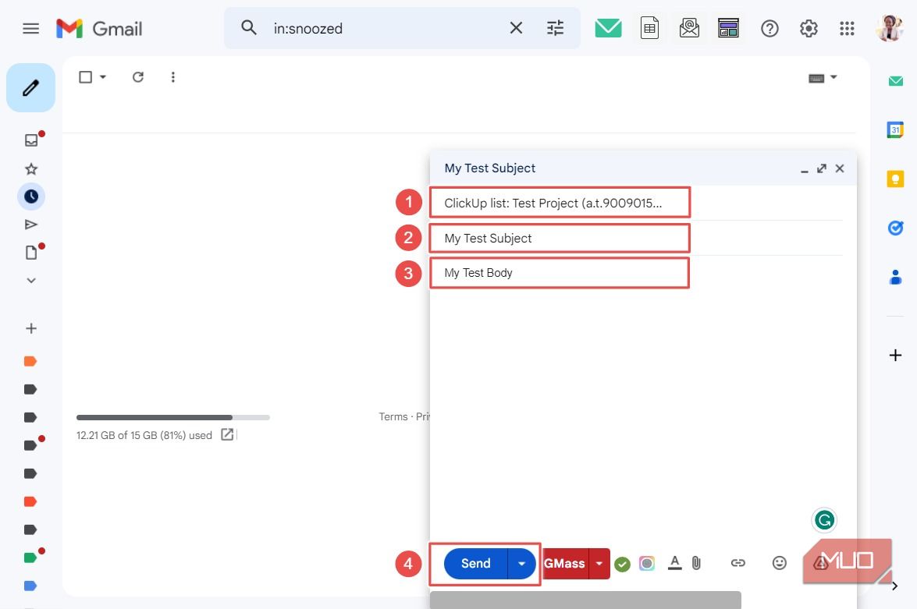917x609 pixels.
Task: Open the green envelope extension icon
Action: pos(608,27)
